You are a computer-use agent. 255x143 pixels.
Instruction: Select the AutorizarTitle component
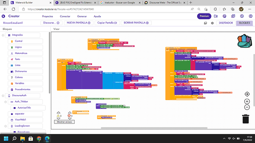pyautogui.click(x=28, y=108)
